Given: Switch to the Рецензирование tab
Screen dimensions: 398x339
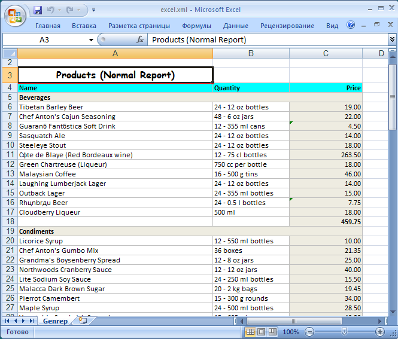Looking at the screenshot, I should point(287,26).
